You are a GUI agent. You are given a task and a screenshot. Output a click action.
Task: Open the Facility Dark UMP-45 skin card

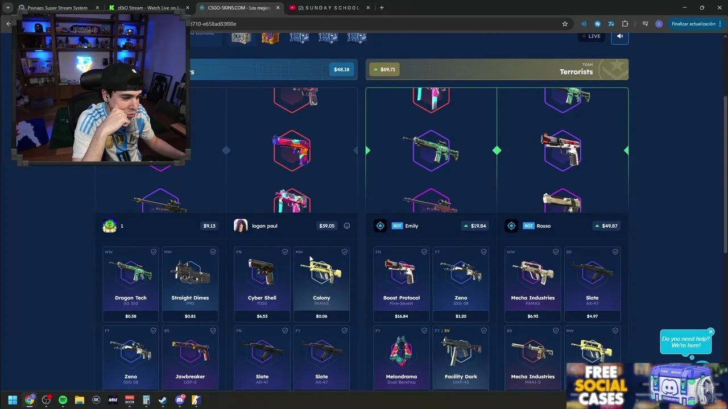pyautogui.click(x=461, y=358)
